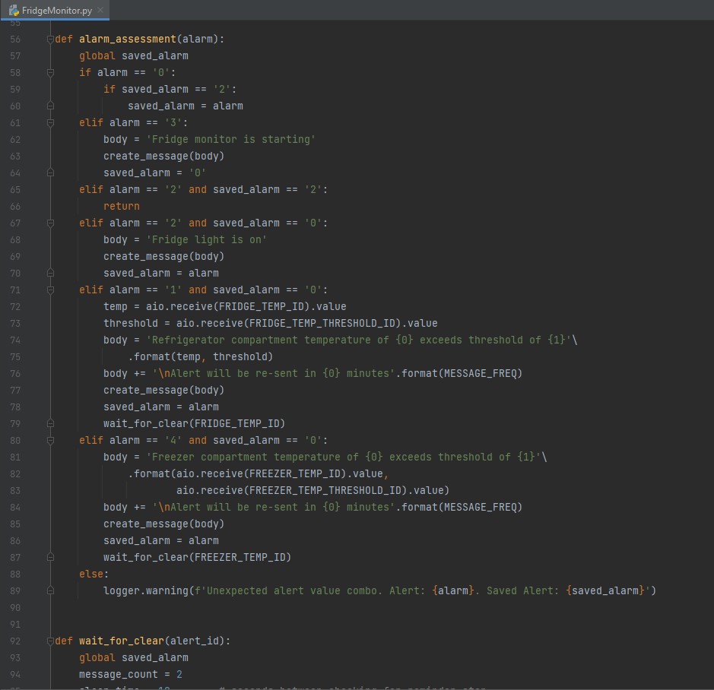The width and height of the screenshot is (714, 690).
Task: Select the FridgeMonitor.py tab label
Action: click(56, 10)
